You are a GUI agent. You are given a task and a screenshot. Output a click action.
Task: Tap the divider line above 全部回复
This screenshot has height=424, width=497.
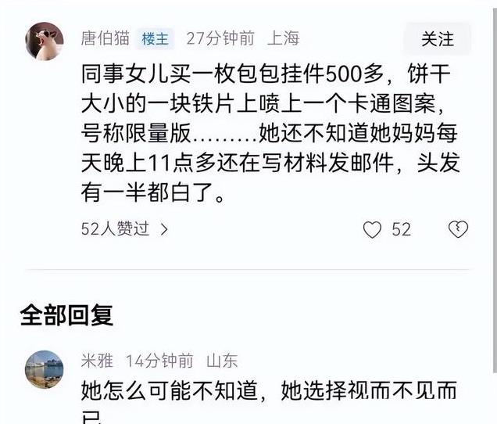pyautogui.click(x=248, y=270)
